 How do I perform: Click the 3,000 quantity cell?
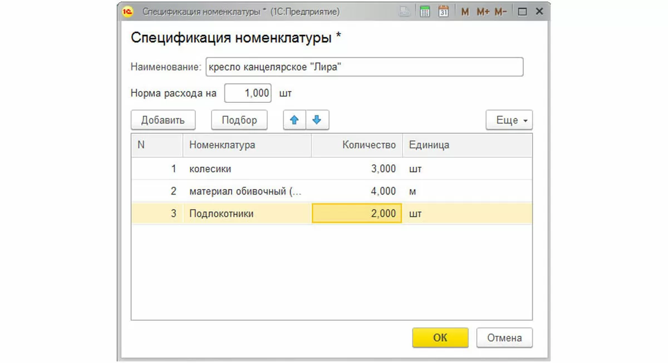click(356, 169)
